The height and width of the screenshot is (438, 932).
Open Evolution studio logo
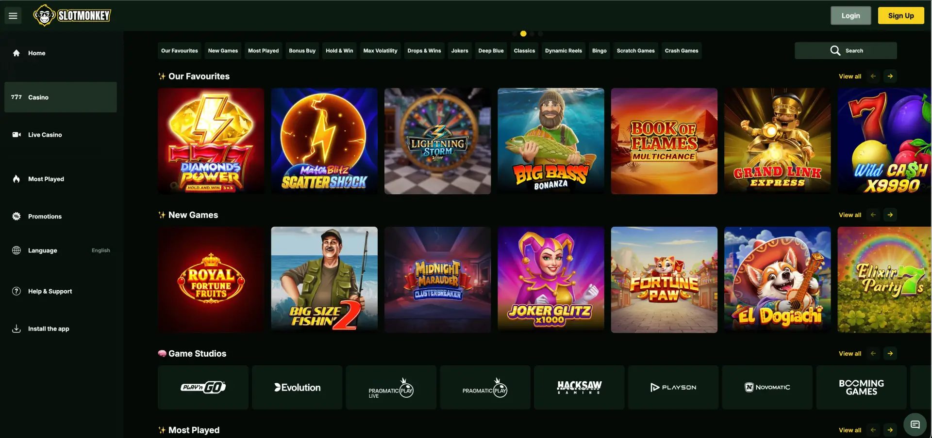tap(297, 388)
